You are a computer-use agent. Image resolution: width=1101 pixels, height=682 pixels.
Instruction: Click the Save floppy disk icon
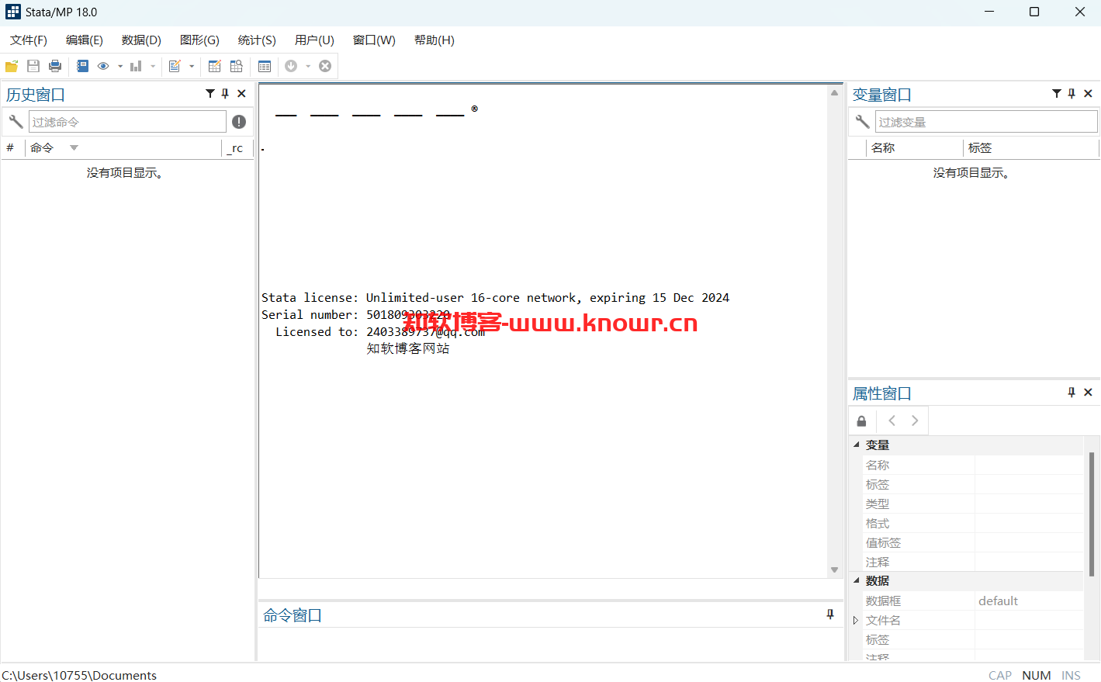(33, 66)
